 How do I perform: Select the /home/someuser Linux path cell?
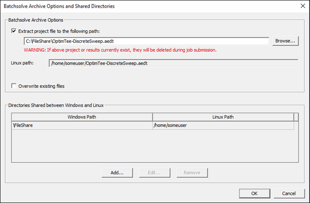coord(223,125)
